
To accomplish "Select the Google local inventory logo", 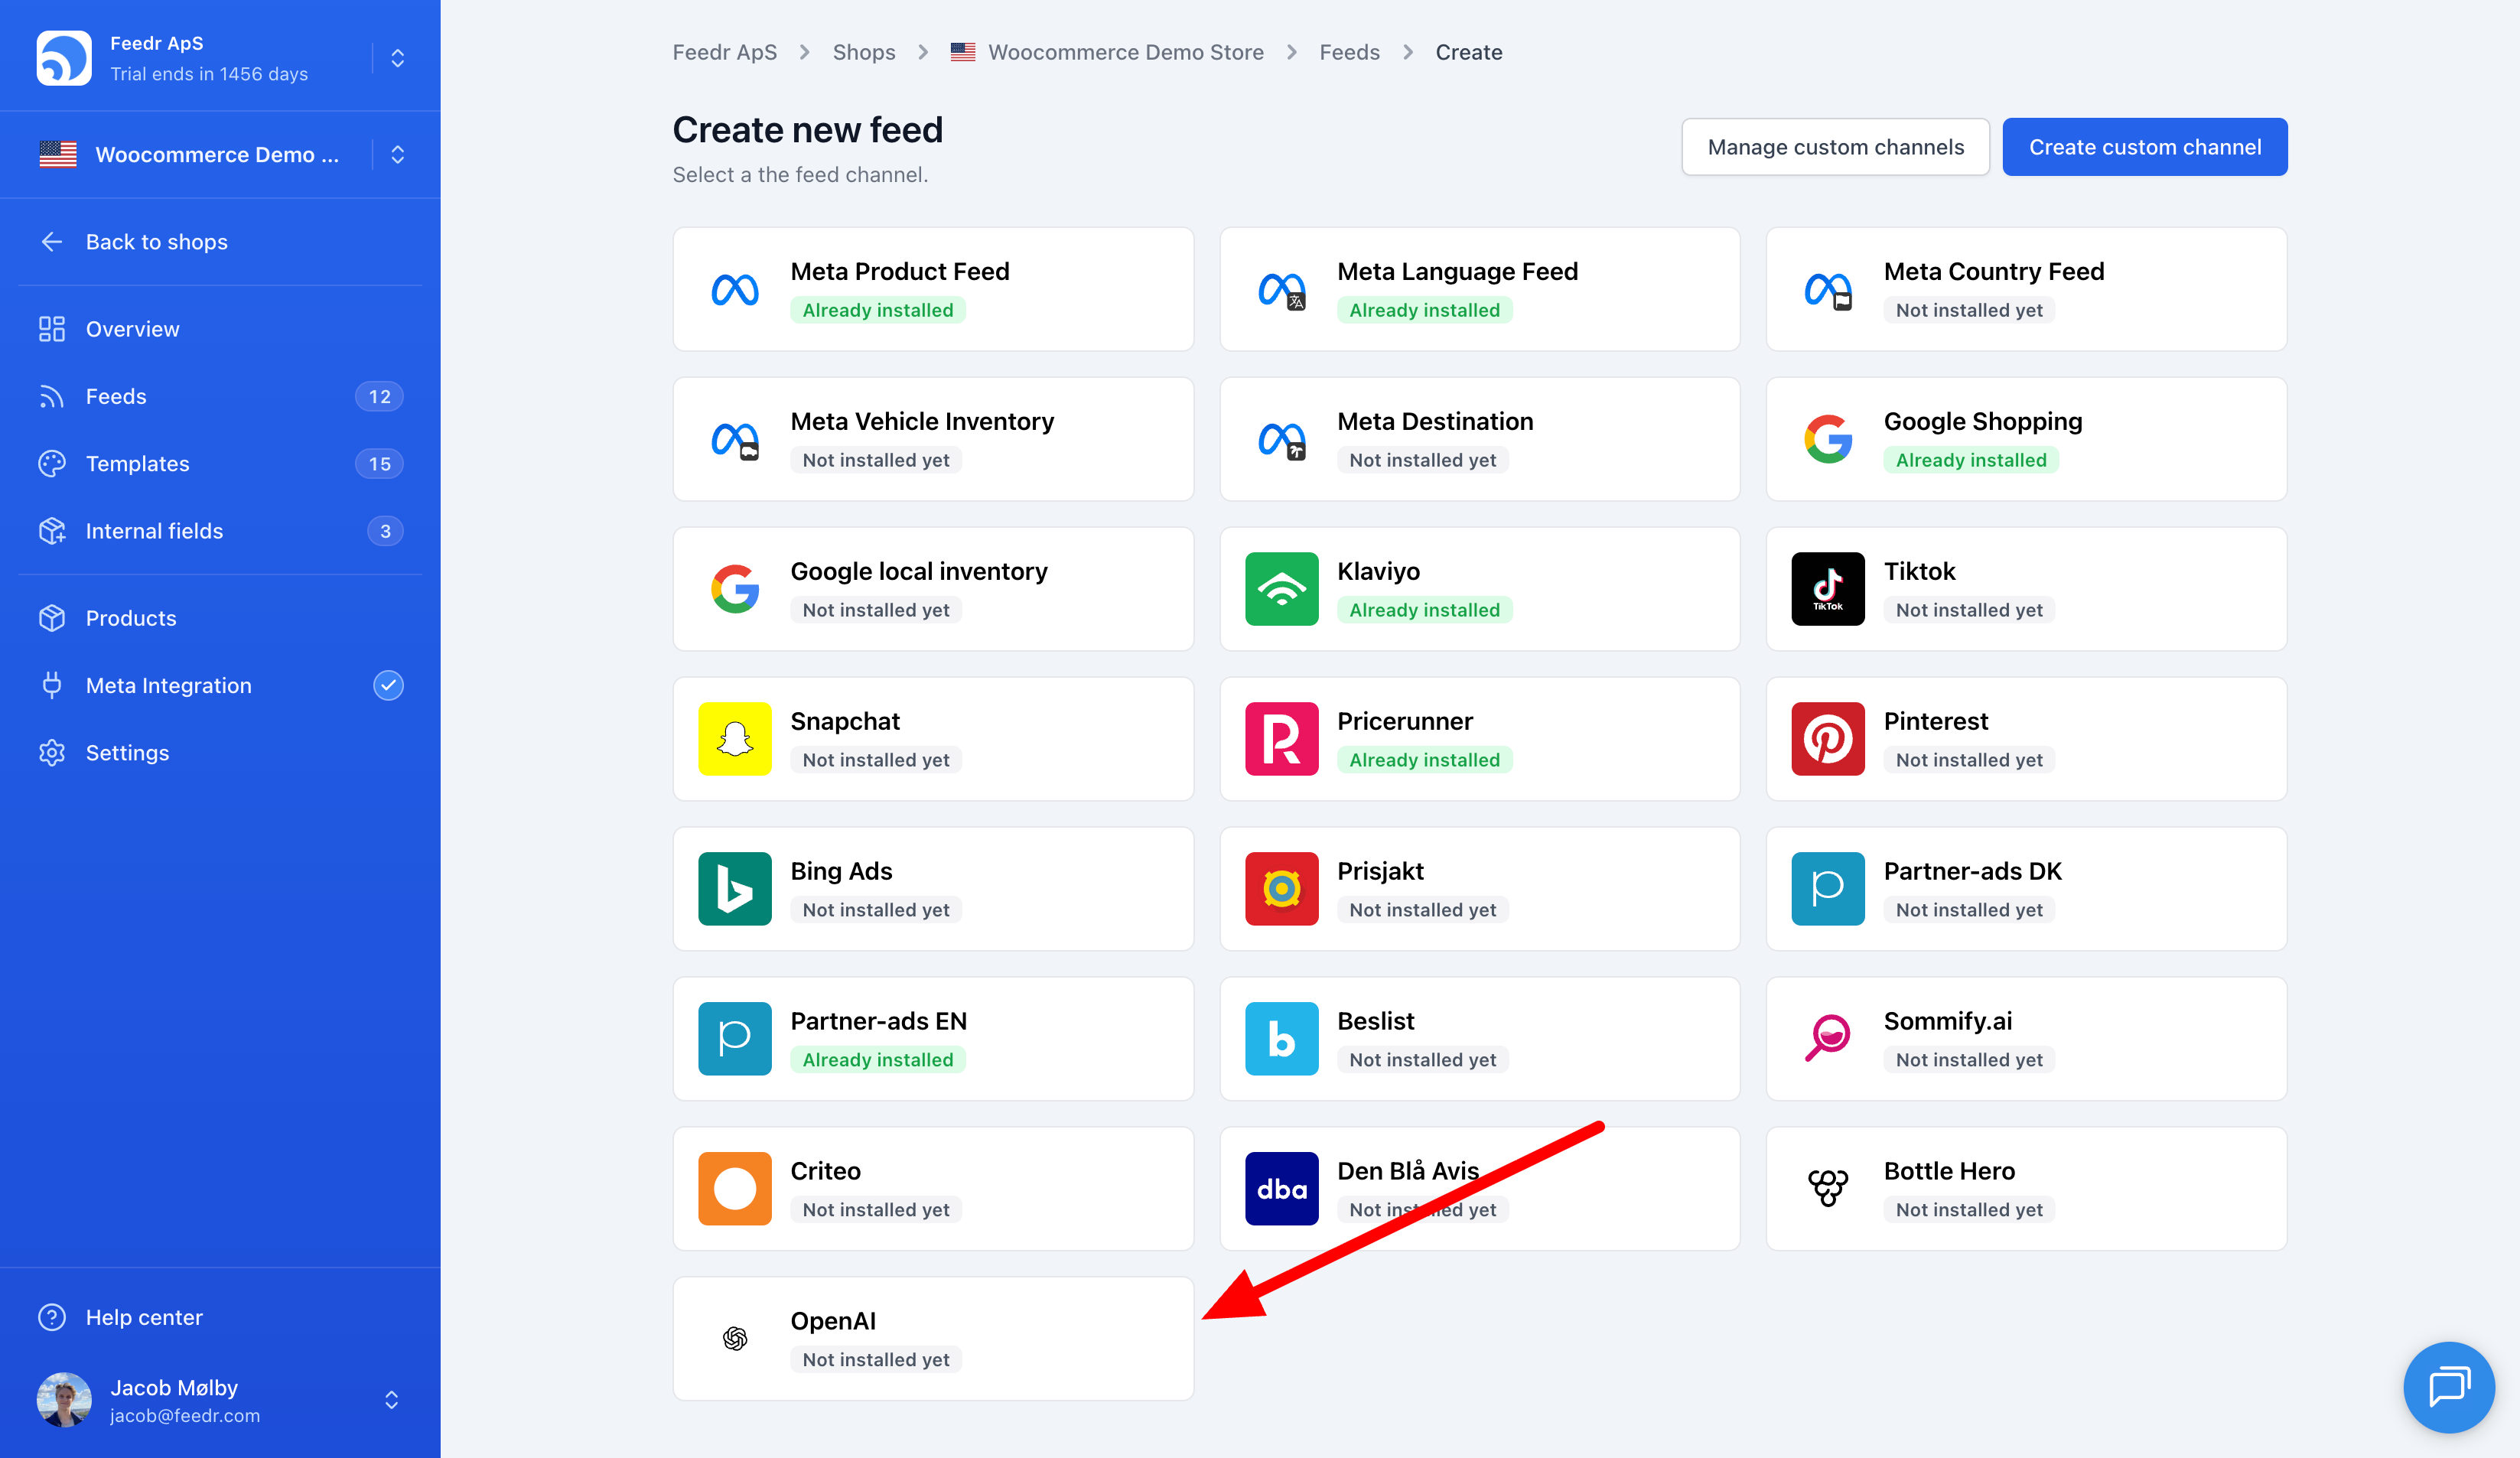I will (734, 589).
